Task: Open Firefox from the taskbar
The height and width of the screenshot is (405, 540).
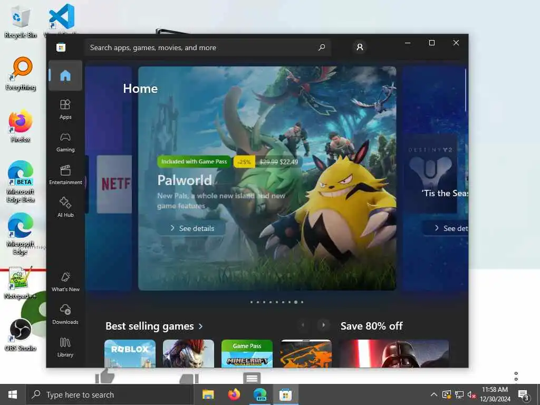Action: [234, 394]
